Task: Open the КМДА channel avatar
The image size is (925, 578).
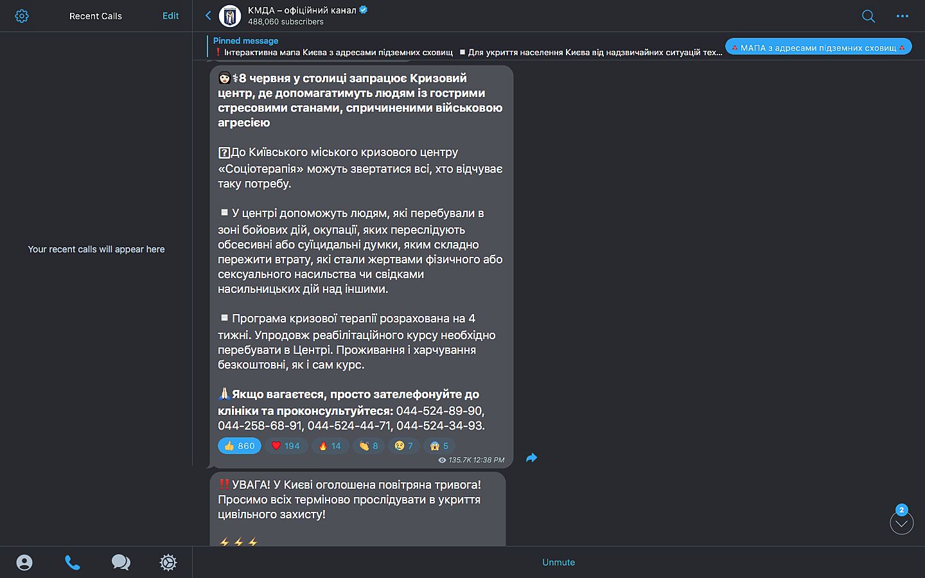Action: tap(230, 16)
